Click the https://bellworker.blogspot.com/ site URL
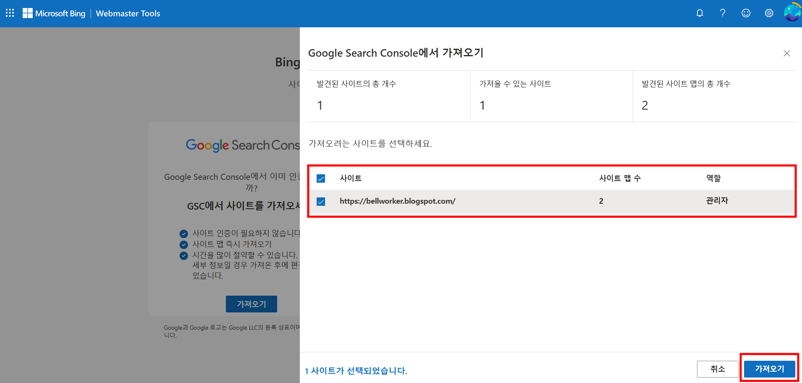 coord(398,201)
